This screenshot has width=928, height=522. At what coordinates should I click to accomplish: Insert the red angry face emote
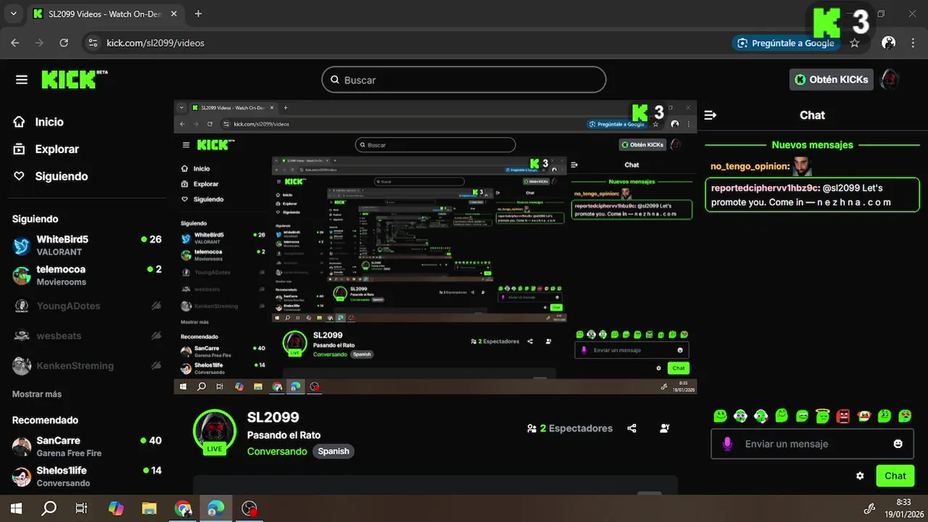[x=843, y=416]
